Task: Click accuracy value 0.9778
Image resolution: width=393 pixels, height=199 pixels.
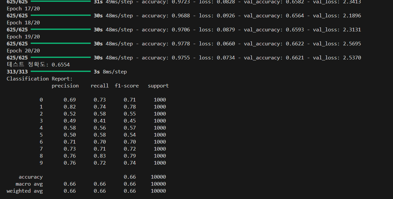Action: pyautogui.click(x=181, y=44)
